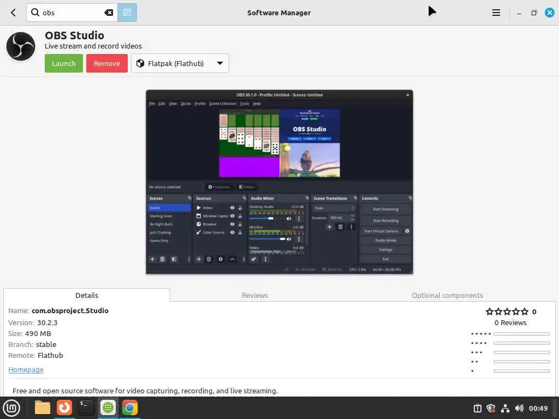Open the Homepage link
Screen dimensions: 559x419
[26, 369]
